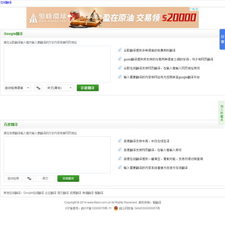Click pencil icon beside goole翻译 line
This screenshot has width=225, height=225.
tap(120, 59)
